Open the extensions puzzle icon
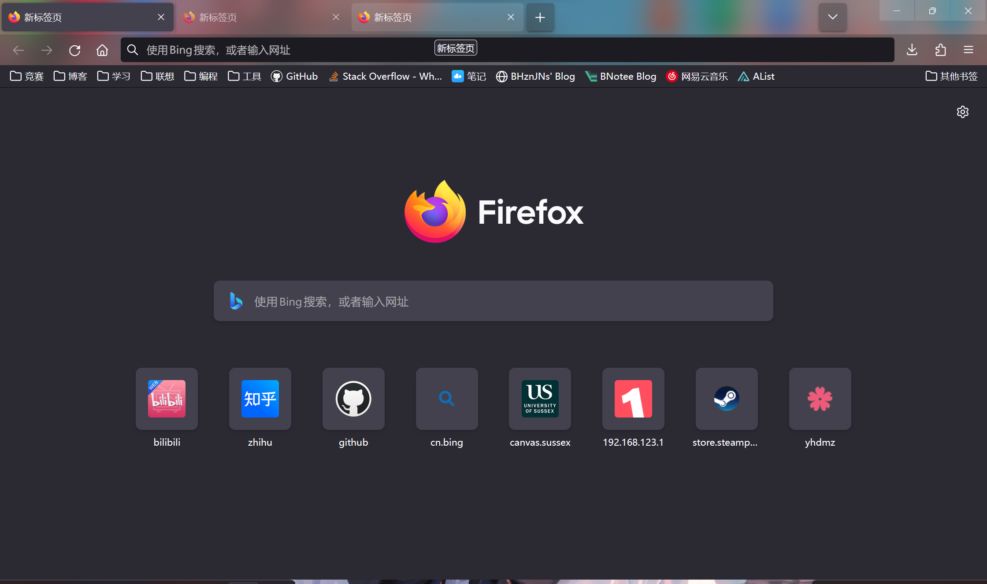The height and width of the screenshot is (584, 987). tap(940, 50)
